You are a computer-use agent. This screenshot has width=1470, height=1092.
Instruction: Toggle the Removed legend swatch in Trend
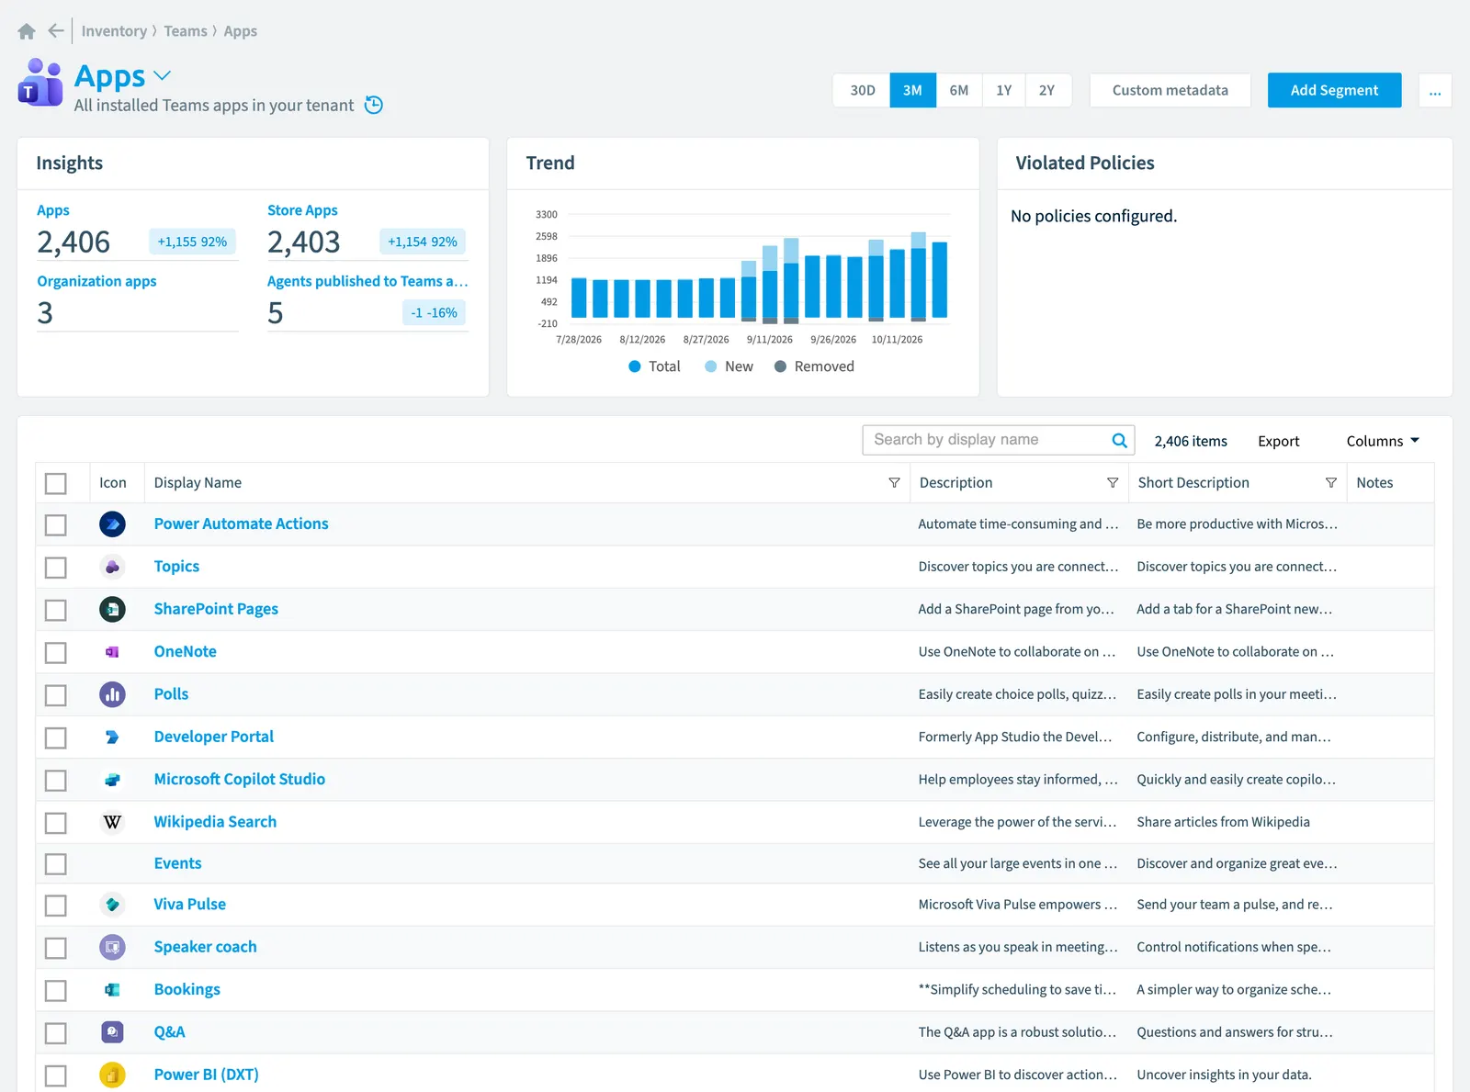pos(780,366)
